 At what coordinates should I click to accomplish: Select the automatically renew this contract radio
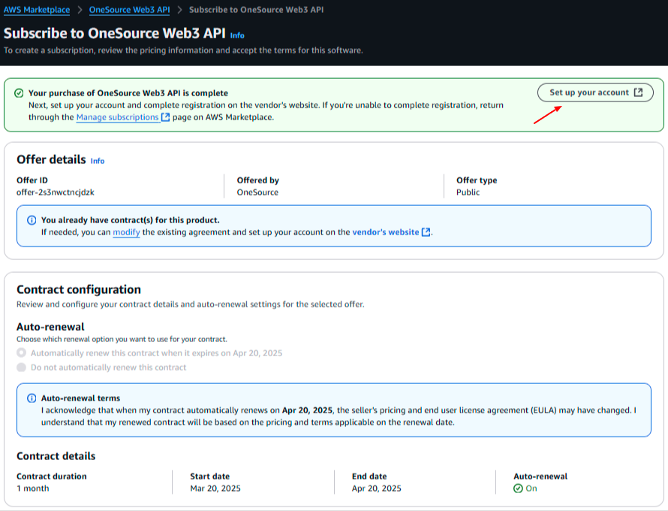click(21, 352)
